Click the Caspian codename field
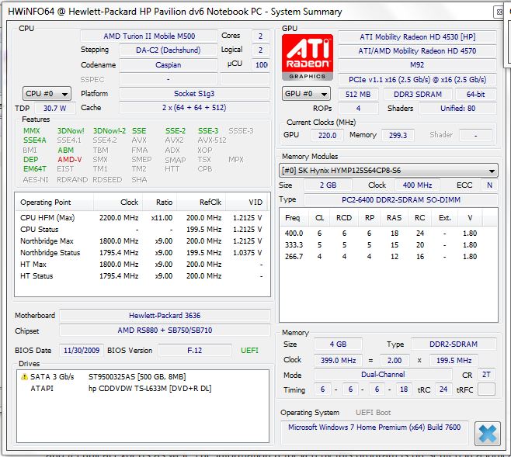The width and height of the screenshot is (511, 457). (169, 64)
